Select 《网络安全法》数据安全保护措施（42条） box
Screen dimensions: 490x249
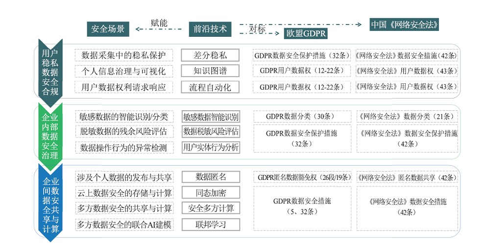click(407, 138)
